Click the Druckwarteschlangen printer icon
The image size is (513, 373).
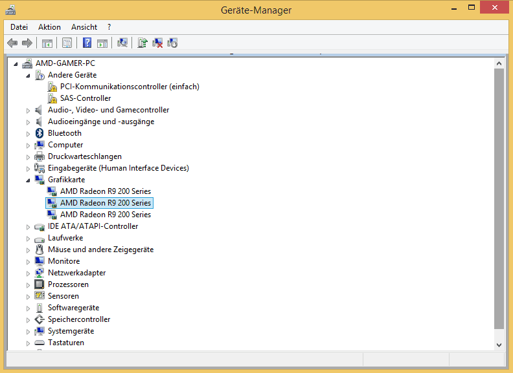tap(40, 156)
